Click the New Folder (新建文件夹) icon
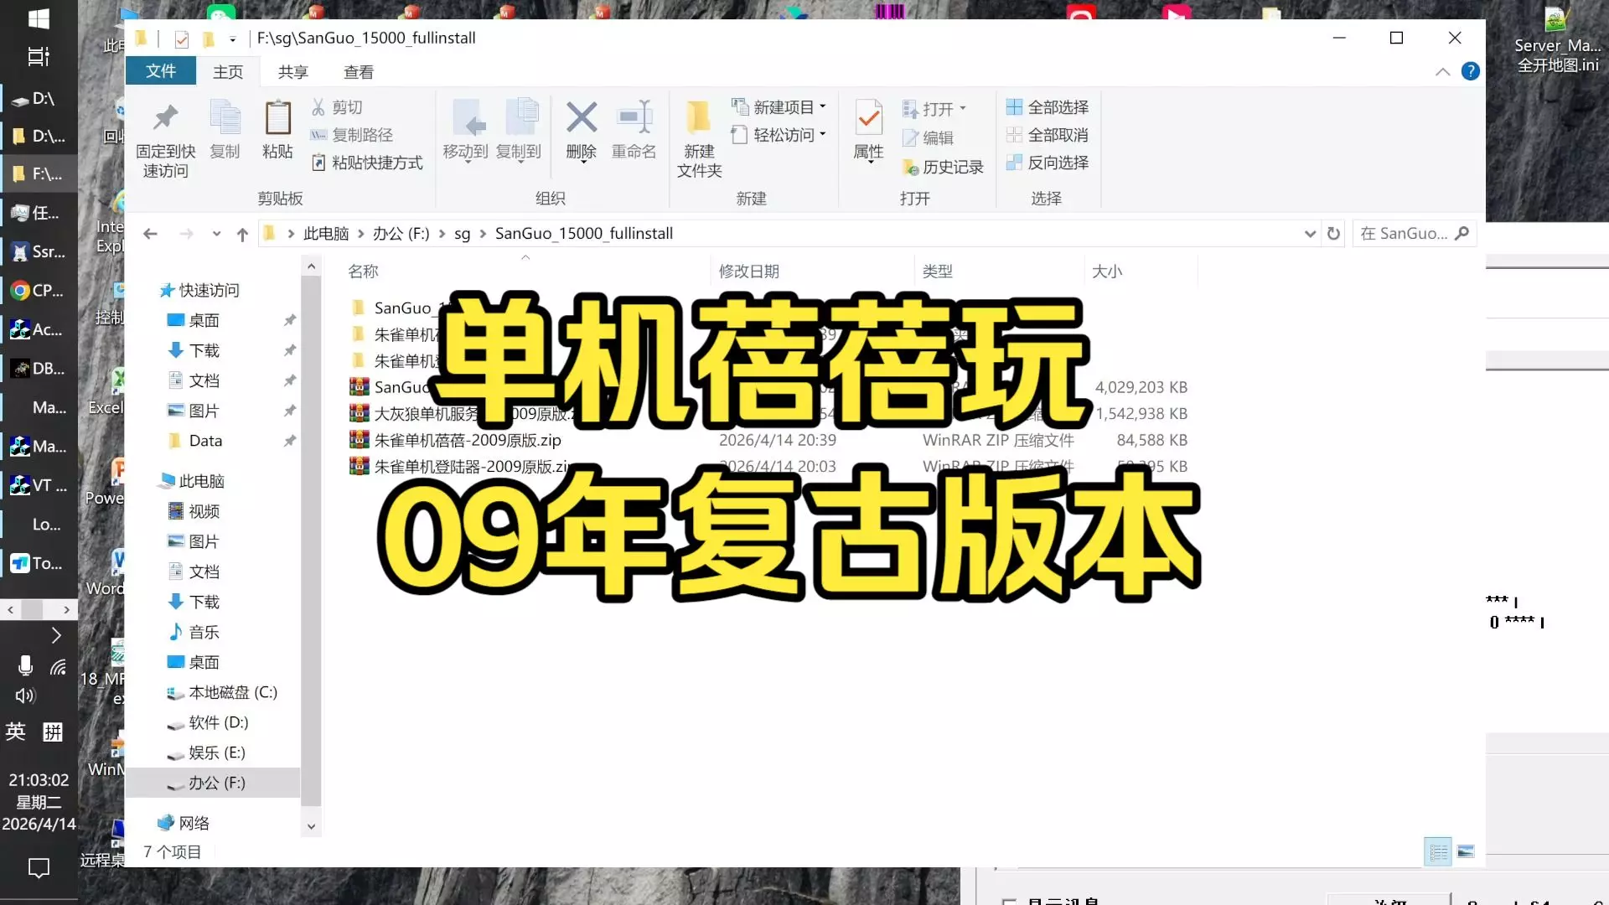Viewport: 1609px width, 905px height. pos(698,119)
